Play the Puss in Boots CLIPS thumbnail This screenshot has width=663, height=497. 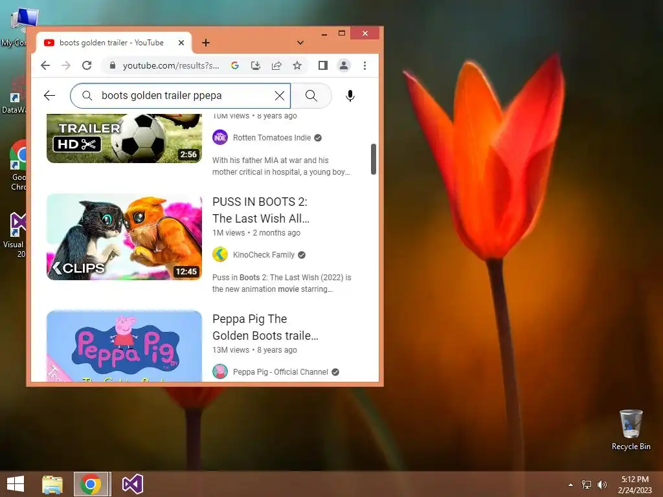(x=124, y=237)
